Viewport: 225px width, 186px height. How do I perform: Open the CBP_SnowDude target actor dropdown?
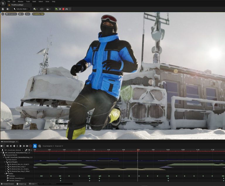12,150
